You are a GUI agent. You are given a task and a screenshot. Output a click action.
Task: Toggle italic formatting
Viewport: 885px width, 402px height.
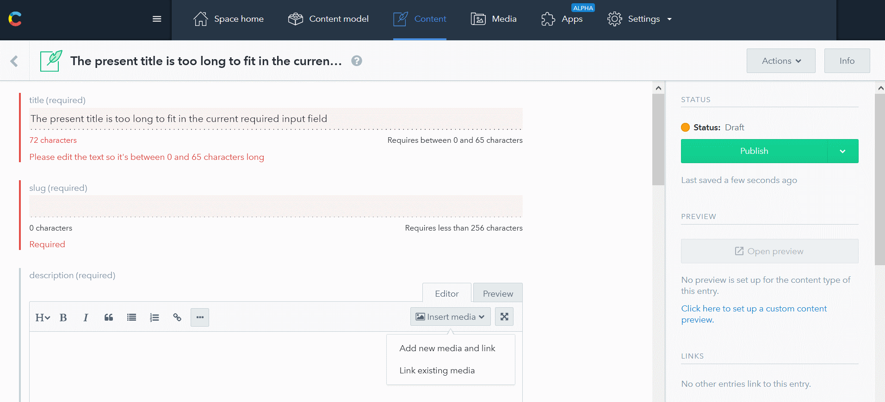(86, 317)
